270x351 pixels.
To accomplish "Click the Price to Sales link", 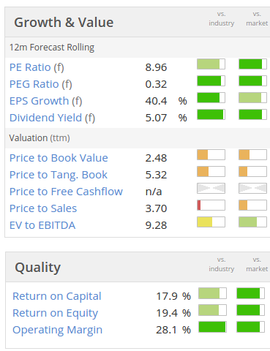I will 43,208.
